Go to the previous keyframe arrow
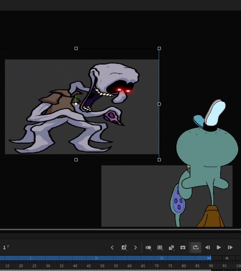This screenshot has width=241, height=271. 112,248
